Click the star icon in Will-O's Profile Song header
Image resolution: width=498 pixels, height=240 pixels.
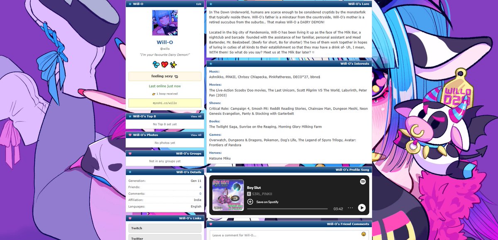211,170
